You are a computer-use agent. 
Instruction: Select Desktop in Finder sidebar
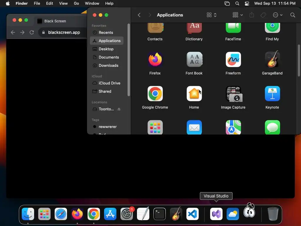point(107,49)
